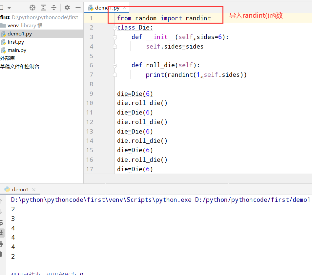Click the python.exe command line in console

161,200
